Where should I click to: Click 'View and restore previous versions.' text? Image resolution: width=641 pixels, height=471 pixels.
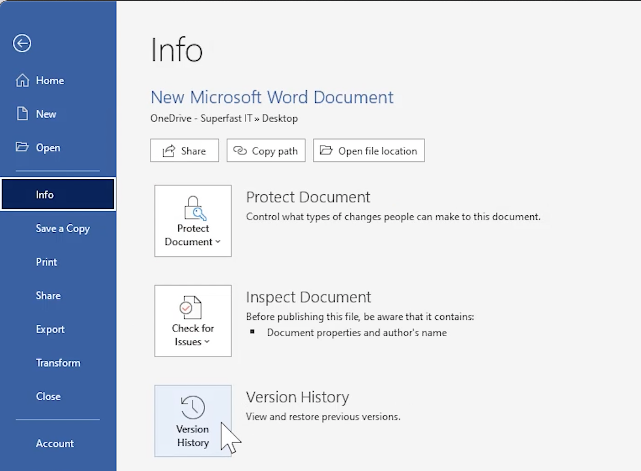pos(323,417)
